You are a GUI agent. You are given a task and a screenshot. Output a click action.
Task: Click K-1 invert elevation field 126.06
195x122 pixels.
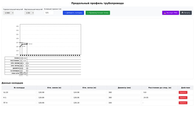[89, 98]
